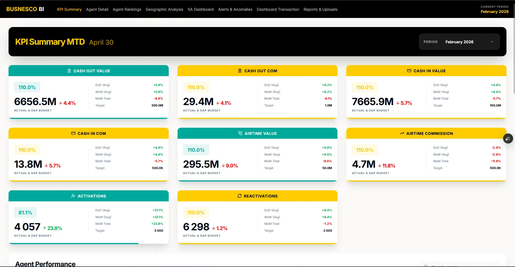Click the 81.1% badge in Activations card

click(25, 213)
